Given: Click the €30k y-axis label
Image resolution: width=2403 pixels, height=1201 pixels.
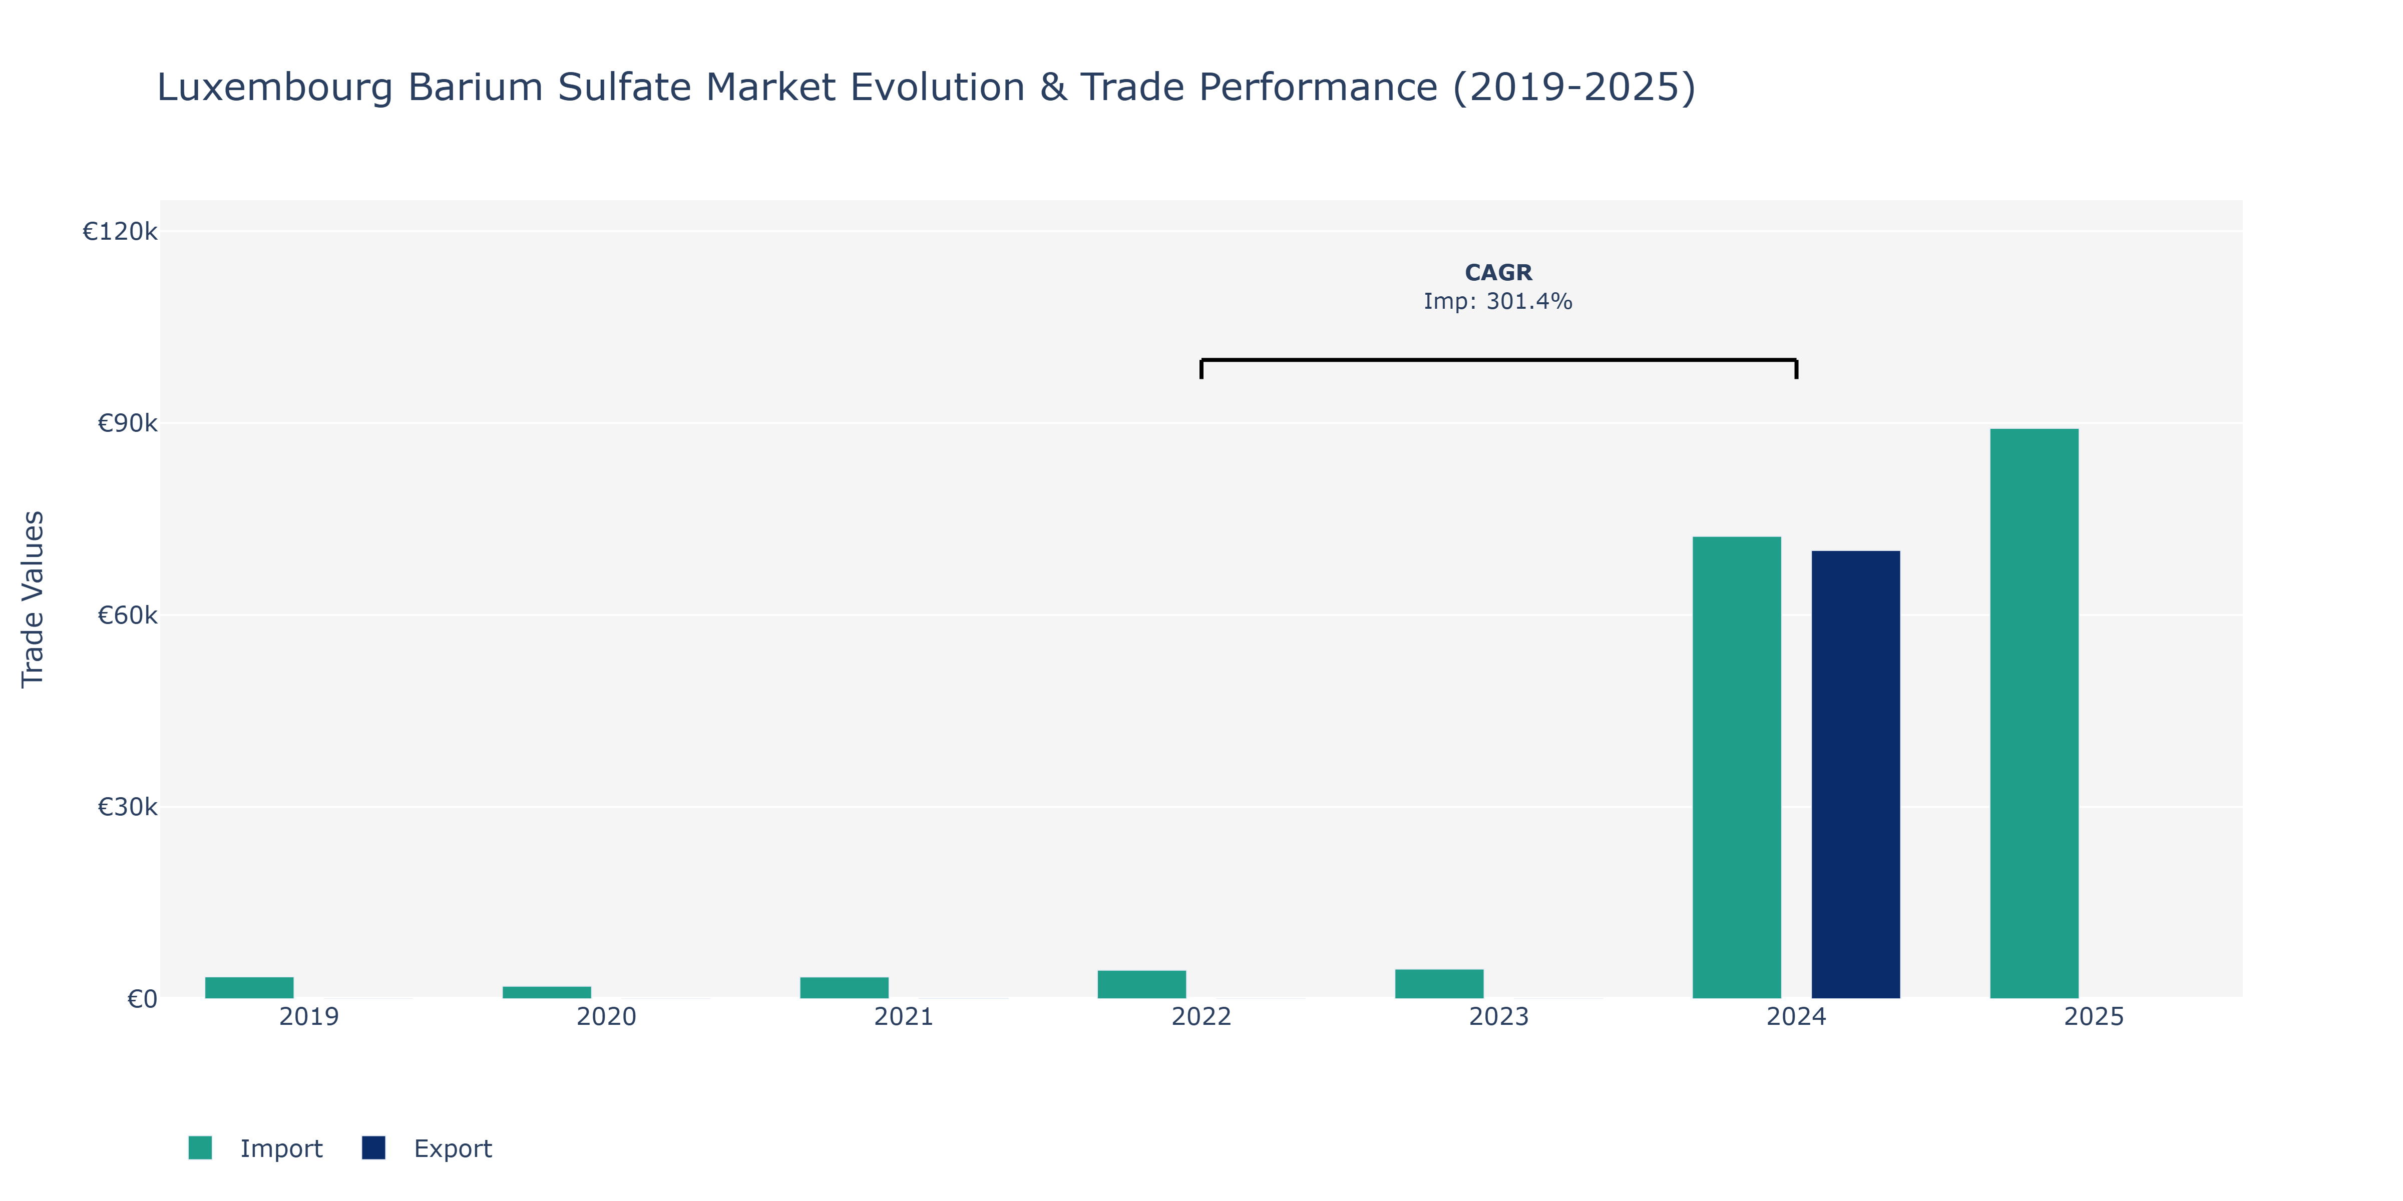Looking at the screenshot, I should [128, 807].
